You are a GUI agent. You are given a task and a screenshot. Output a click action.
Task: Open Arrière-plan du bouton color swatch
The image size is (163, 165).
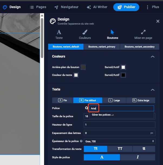pos(83,67)
